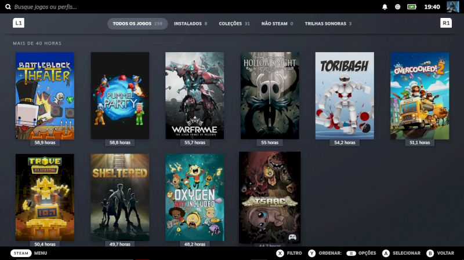464x260 pixels.
Task: Click the '58,8 horas' playtime label
Action: click(120, 142)
